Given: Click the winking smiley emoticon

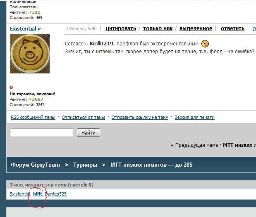Looking at the screenshot, I should 205,44.
